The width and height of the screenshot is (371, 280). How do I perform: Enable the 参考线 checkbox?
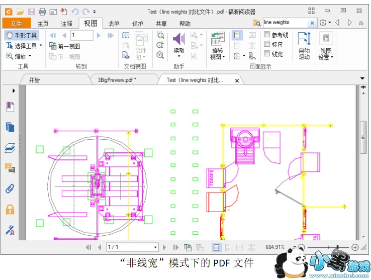point(267,34)
